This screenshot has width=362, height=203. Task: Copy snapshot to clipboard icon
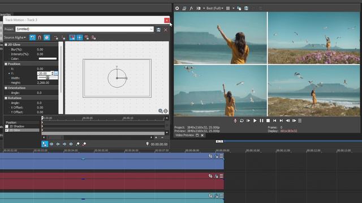[x=239, y=8]
